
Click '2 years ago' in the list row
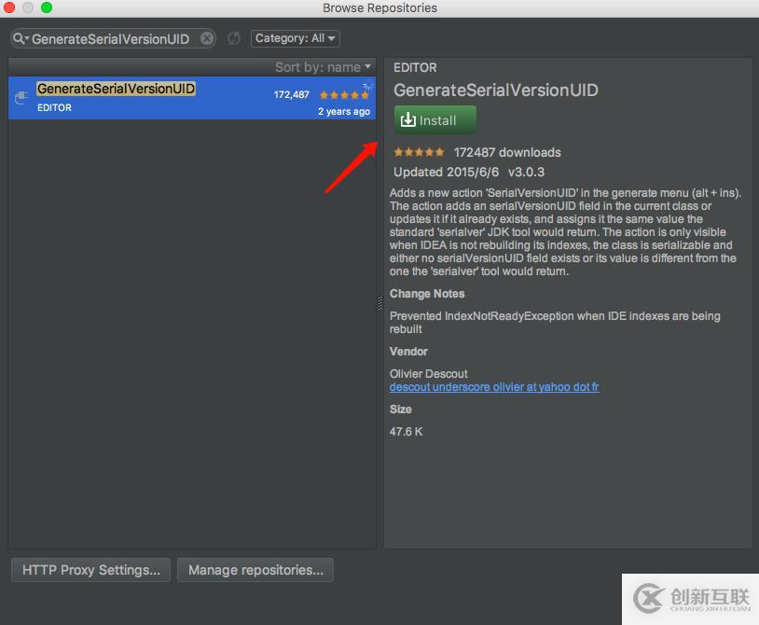pyautogui.click(x=344, y=111)
